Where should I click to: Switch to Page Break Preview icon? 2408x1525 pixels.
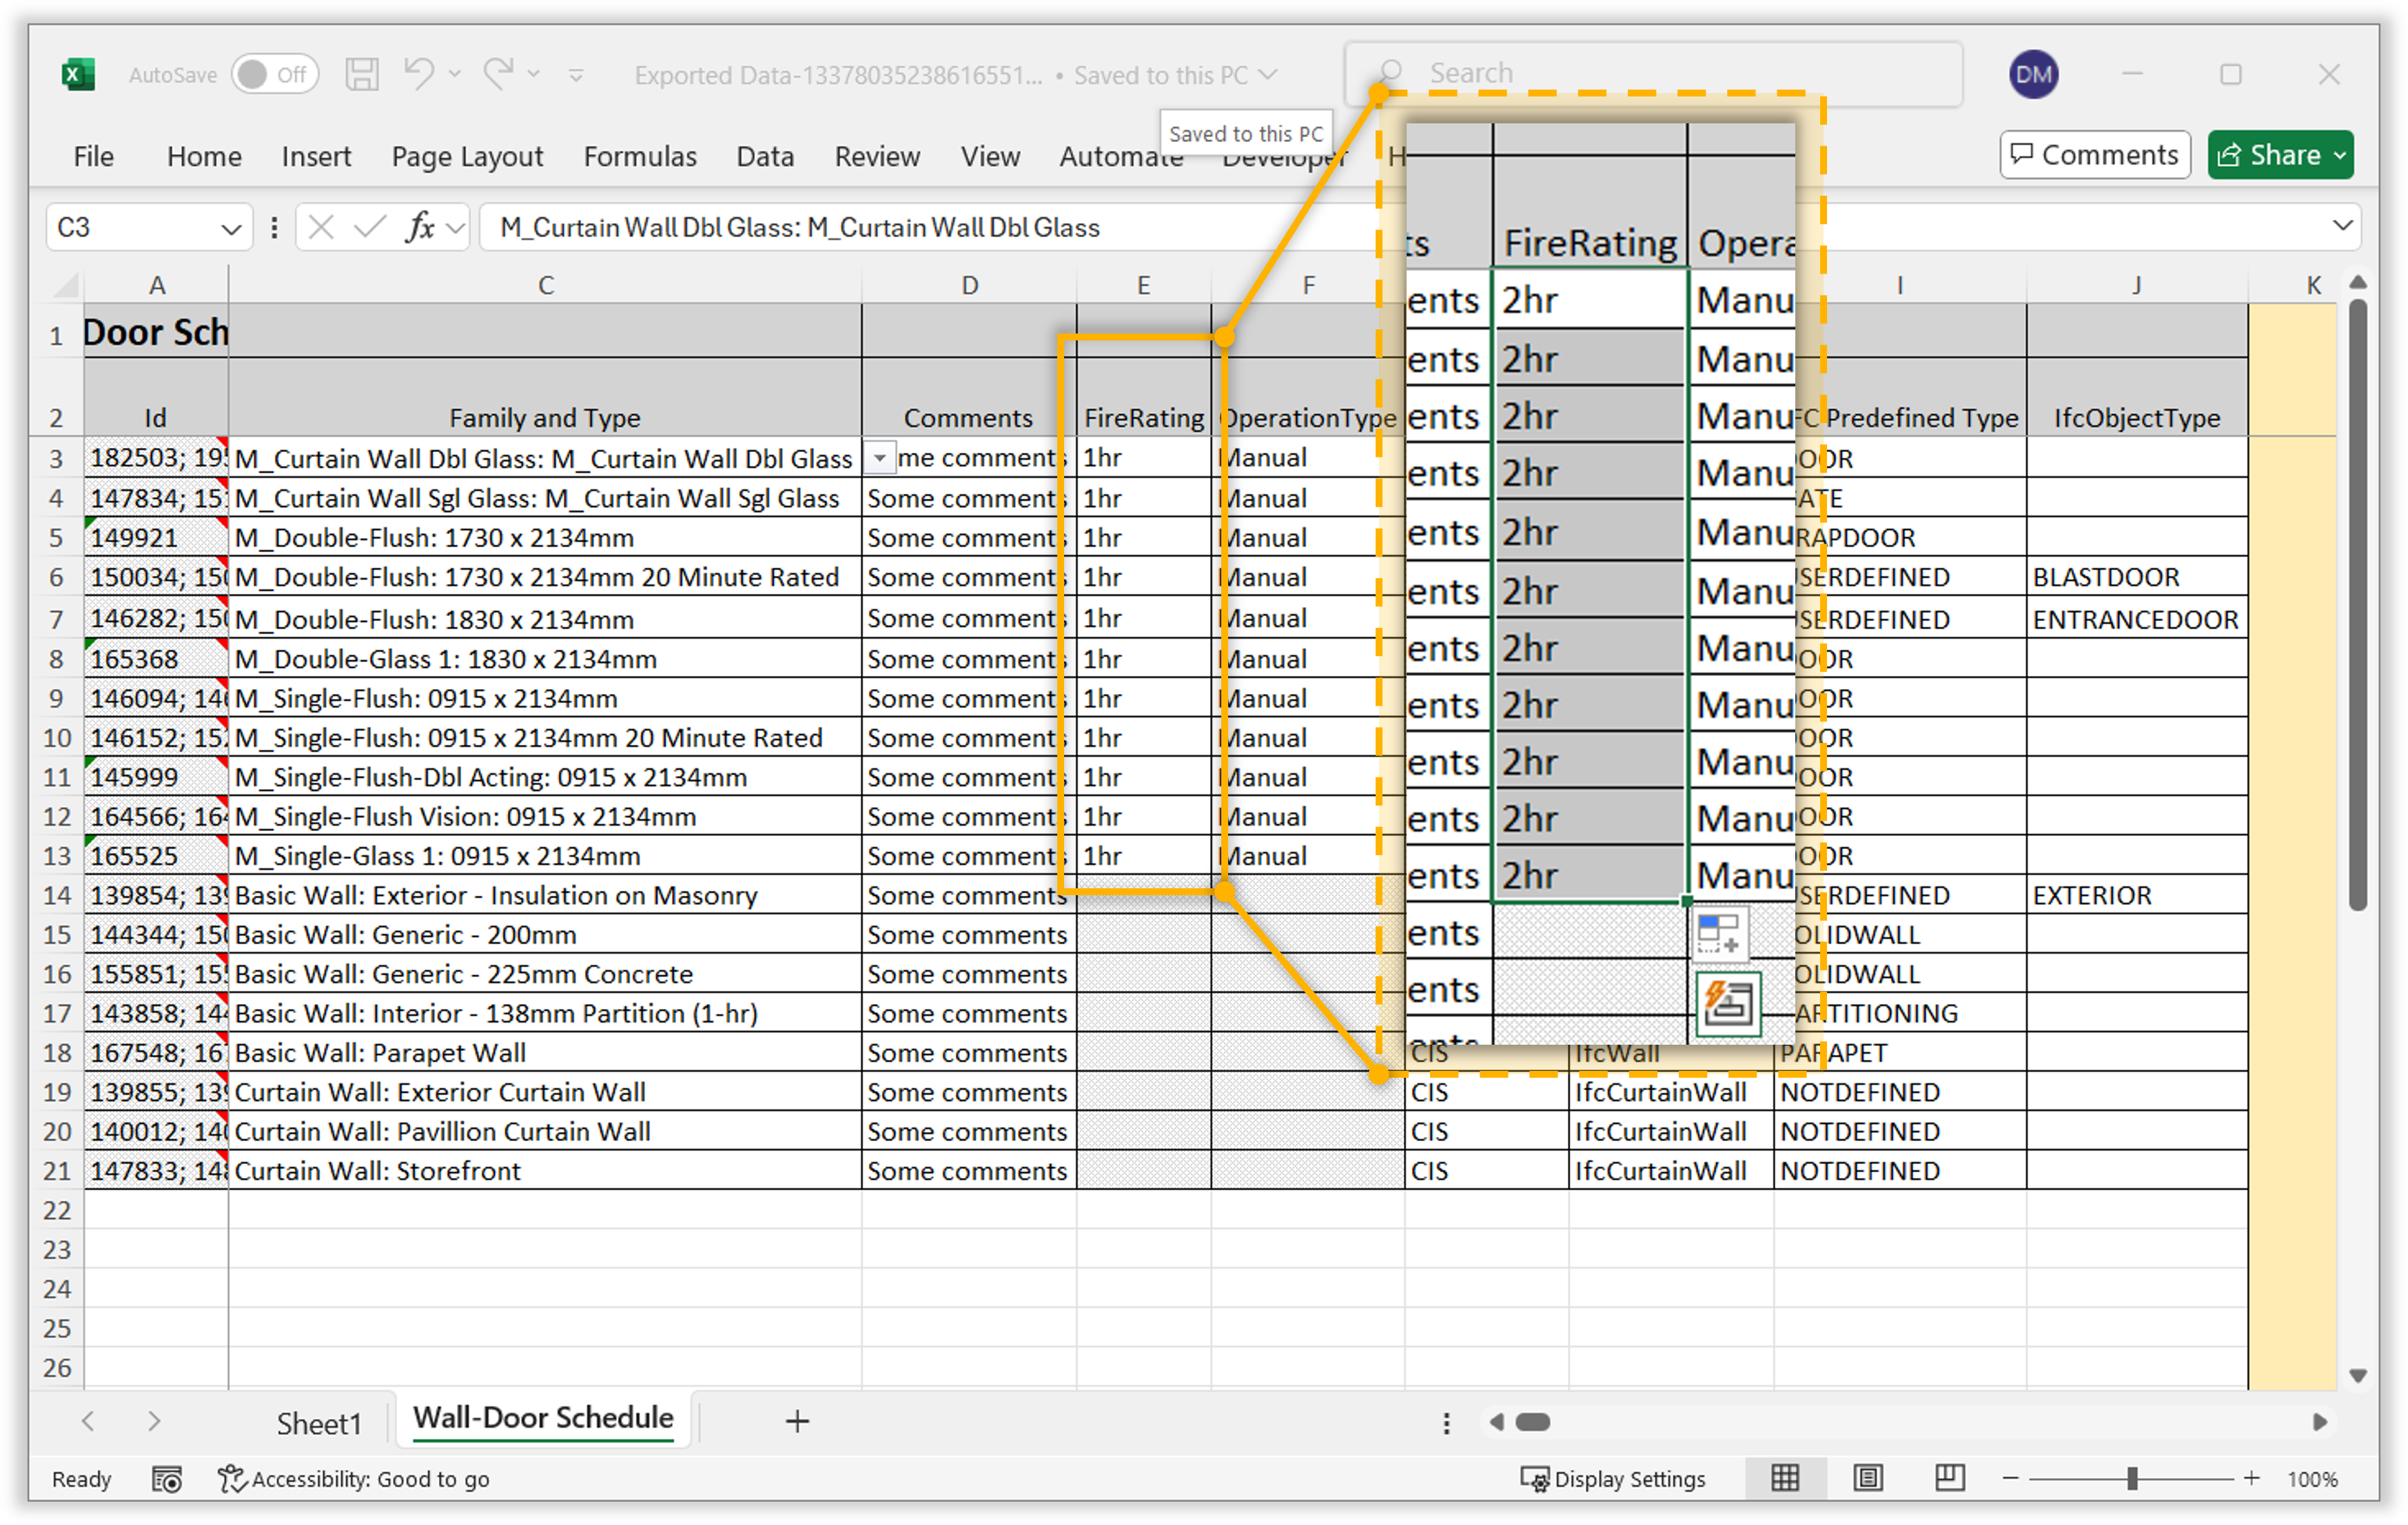[x=1949, y=1478]
